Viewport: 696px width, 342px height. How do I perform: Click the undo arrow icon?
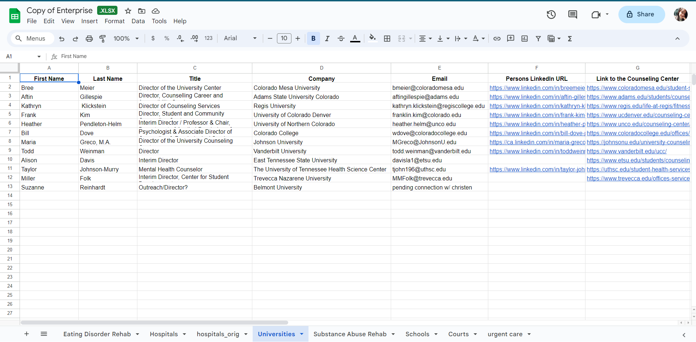[x=62, y=38]
